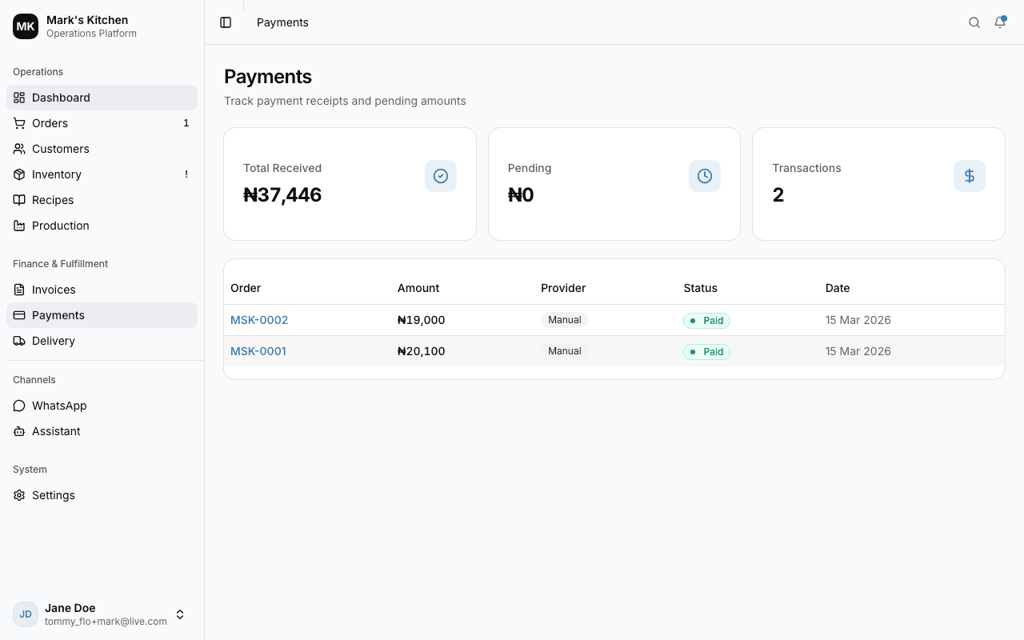The height and width of the screenshot is (640, 1024).
Task: Open the MK workspace avatar at top left
Action: (x=25, y=26)
